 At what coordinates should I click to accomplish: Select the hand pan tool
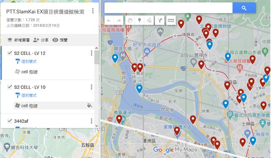tap(130, 21)
